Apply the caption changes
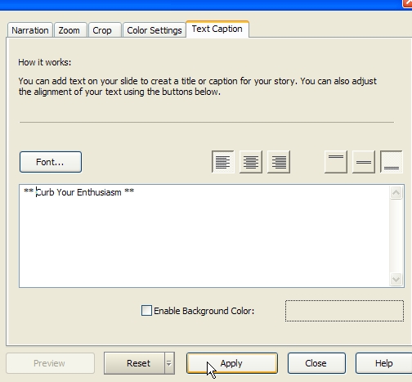 pyautogui.click(x=232, y=363)
